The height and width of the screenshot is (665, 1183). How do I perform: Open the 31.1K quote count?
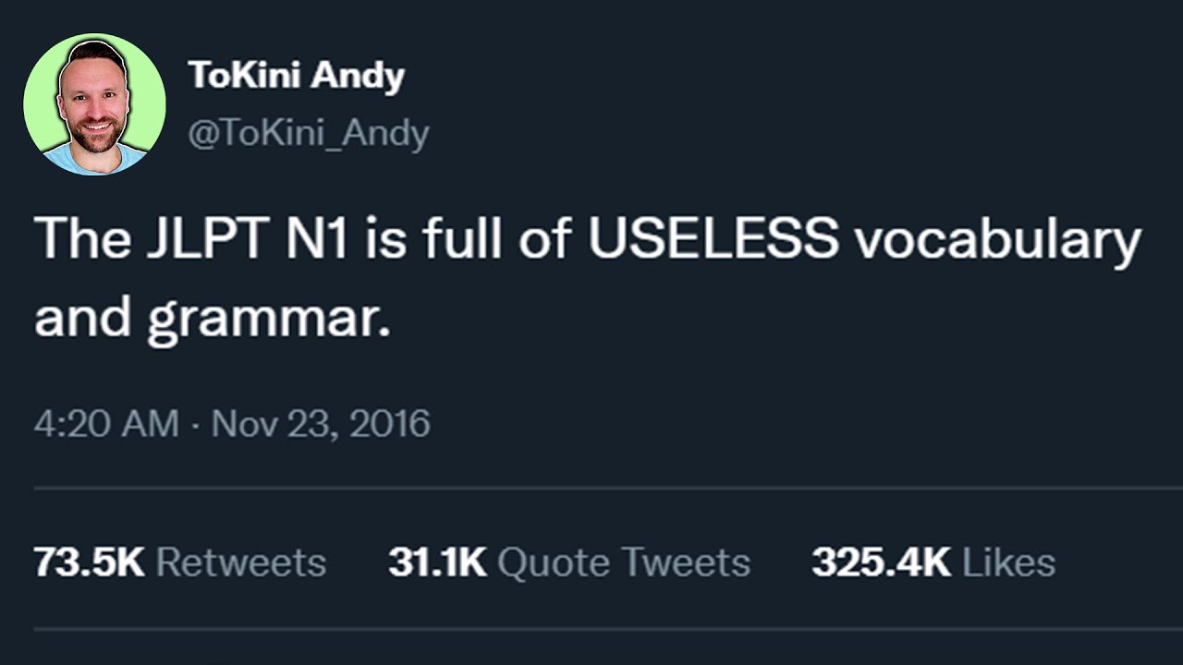(x=437, y=562)
